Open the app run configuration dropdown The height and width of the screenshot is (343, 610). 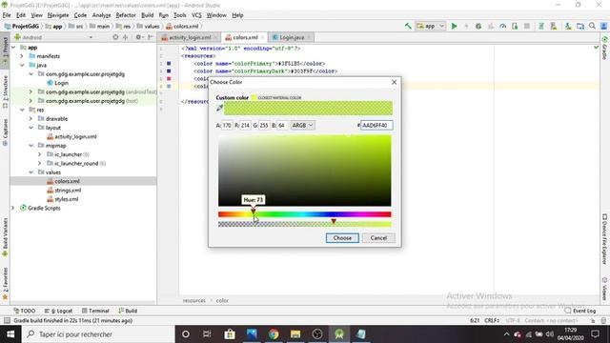tap(430, 26)
